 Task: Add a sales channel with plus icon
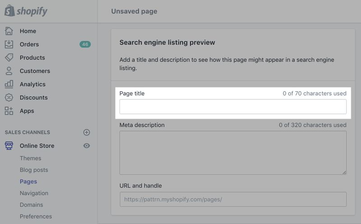[x=87, y=132]
